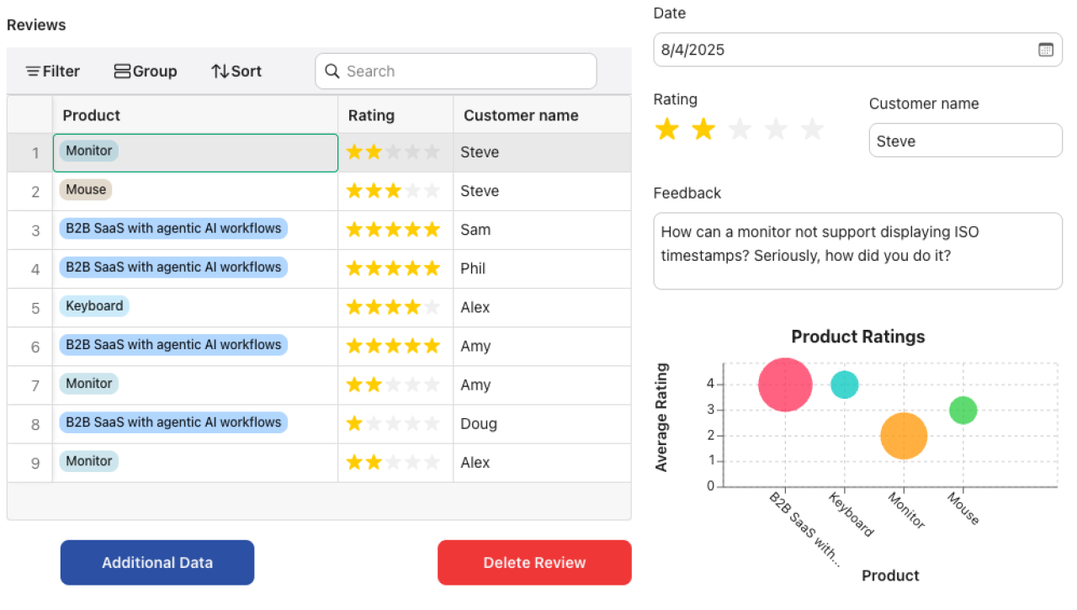The width and height of the screenshot is (1077, 610).
Task: Click the Additional Data button
Action: click(x=157, y=563)
